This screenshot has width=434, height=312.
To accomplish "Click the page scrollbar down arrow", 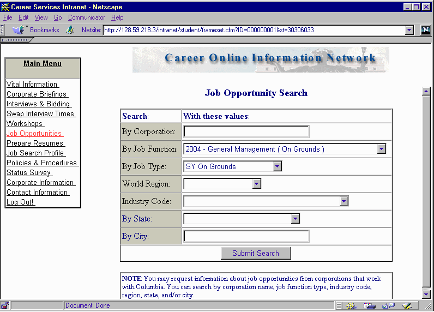I will [426, 295].
